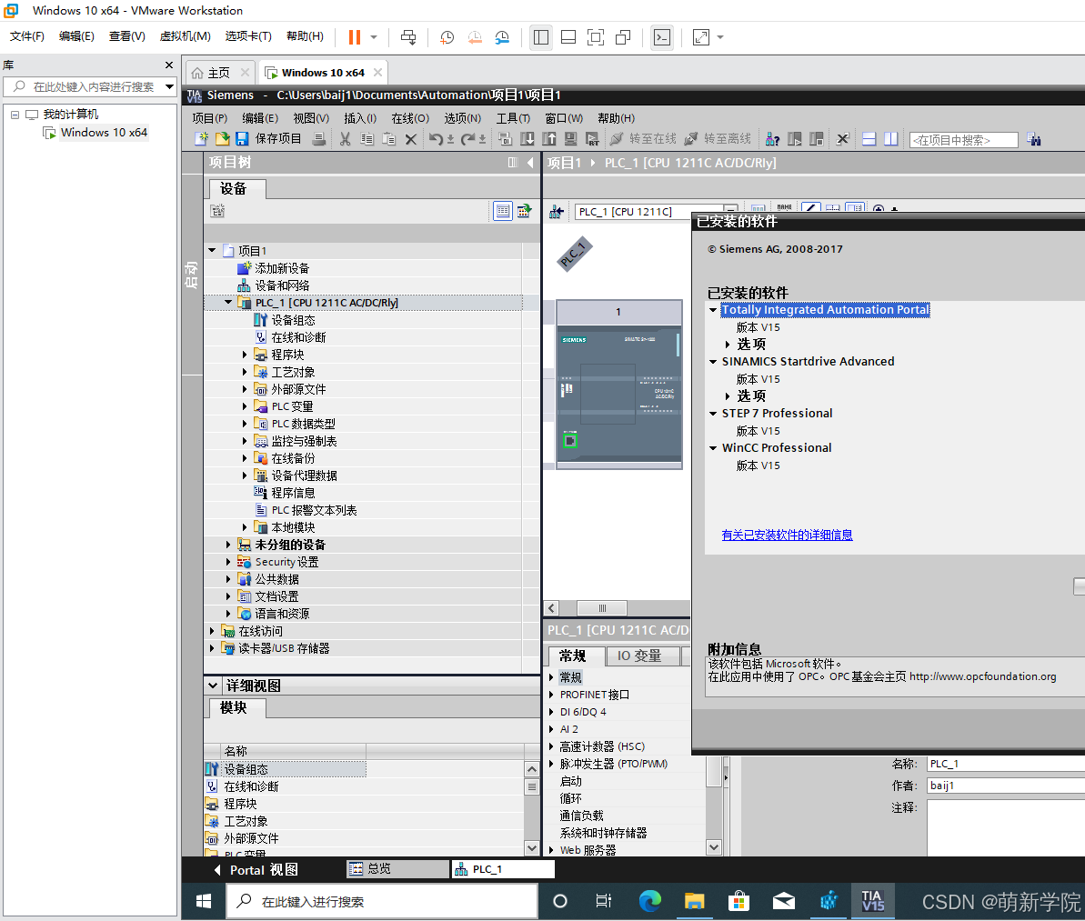The image size is (1085, 921).
Task: Open VMware Unity mode
Action: point(623,37)
